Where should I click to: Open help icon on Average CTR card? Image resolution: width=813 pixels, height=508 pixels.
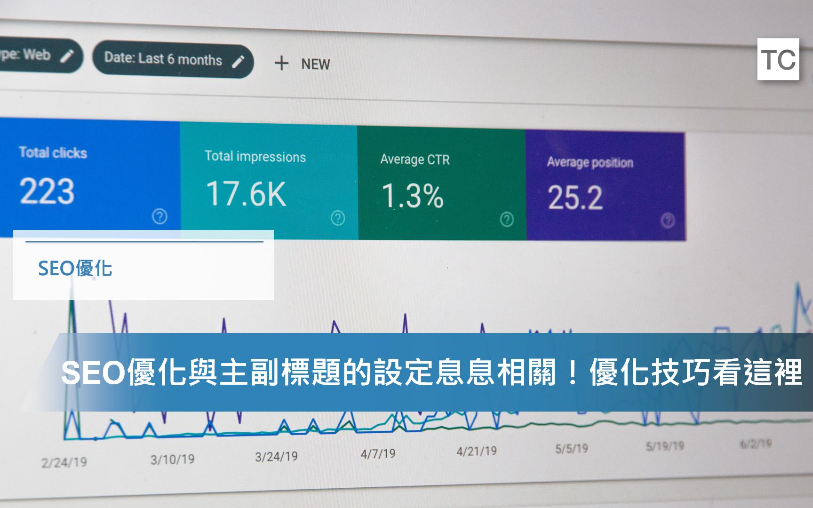(507, 219)
